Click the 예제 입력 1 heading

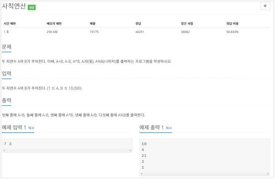click(x=14, y=127)
